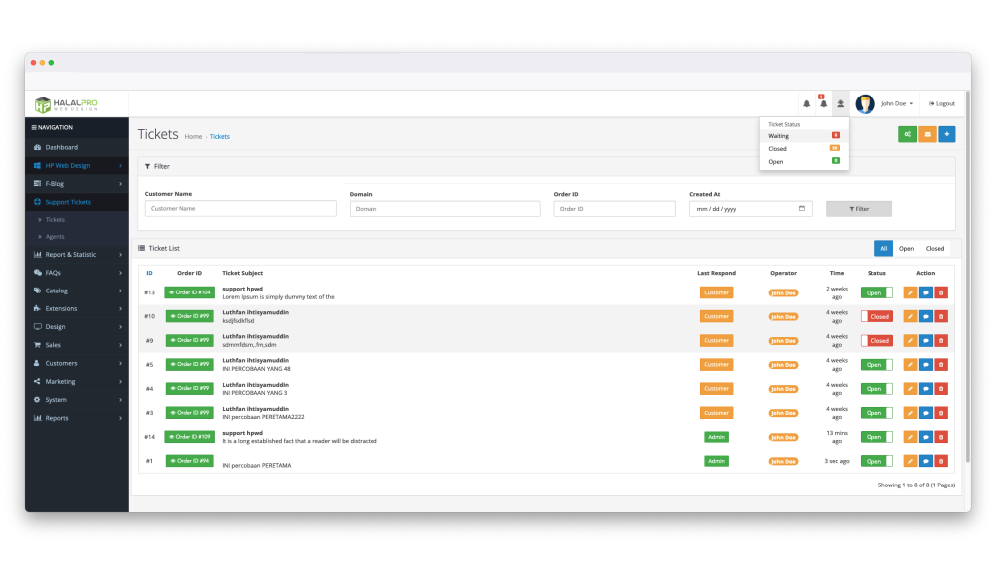Screen dimensions: 996x582
Task: Open Order ID #104 green link
Action: (189, 292)
